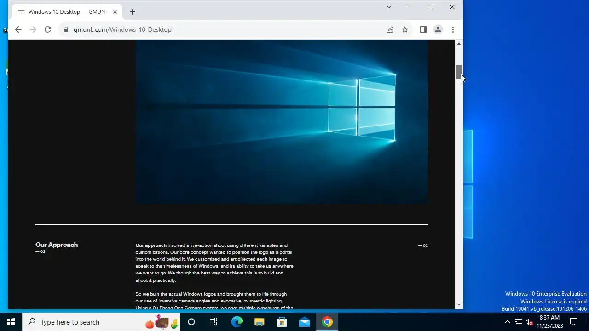Open the Chrome profile avatar
This screenshot has height=331, width=589.
[438, 29]
